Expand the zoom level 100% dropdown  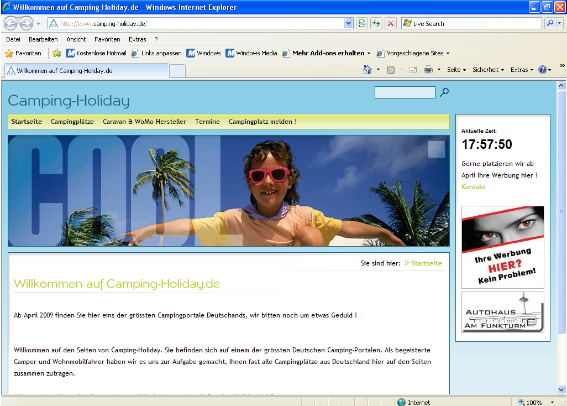552,402
